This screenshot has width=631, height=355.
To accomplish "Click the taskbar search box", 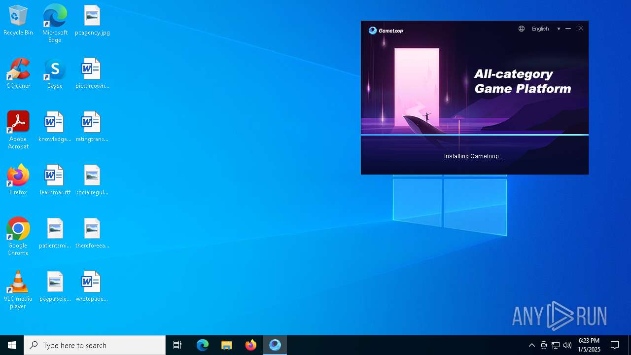I will click(x=95, y=345).
